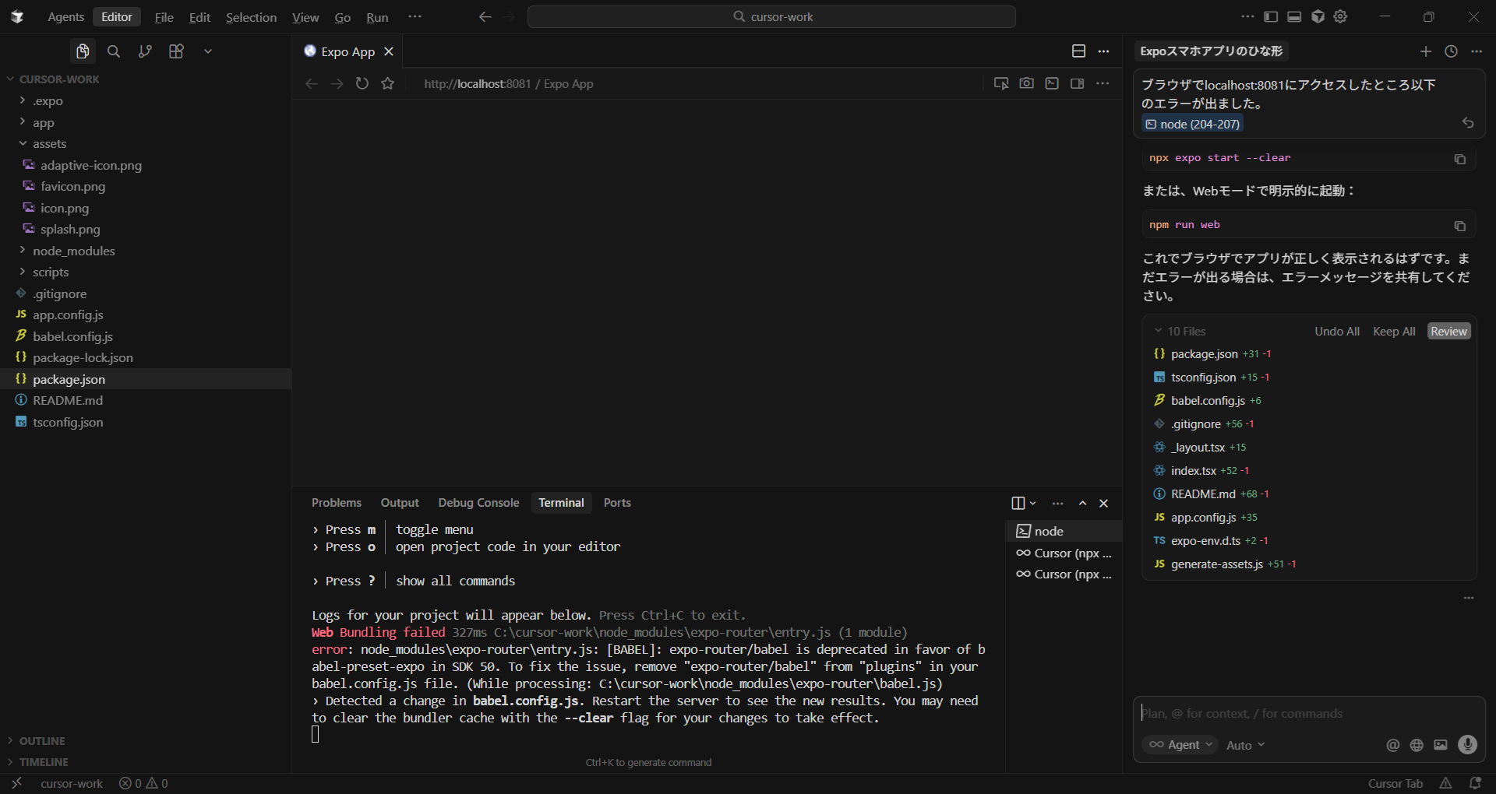
Task: Switch to the Problems panel tab
Action: [337, 503]
